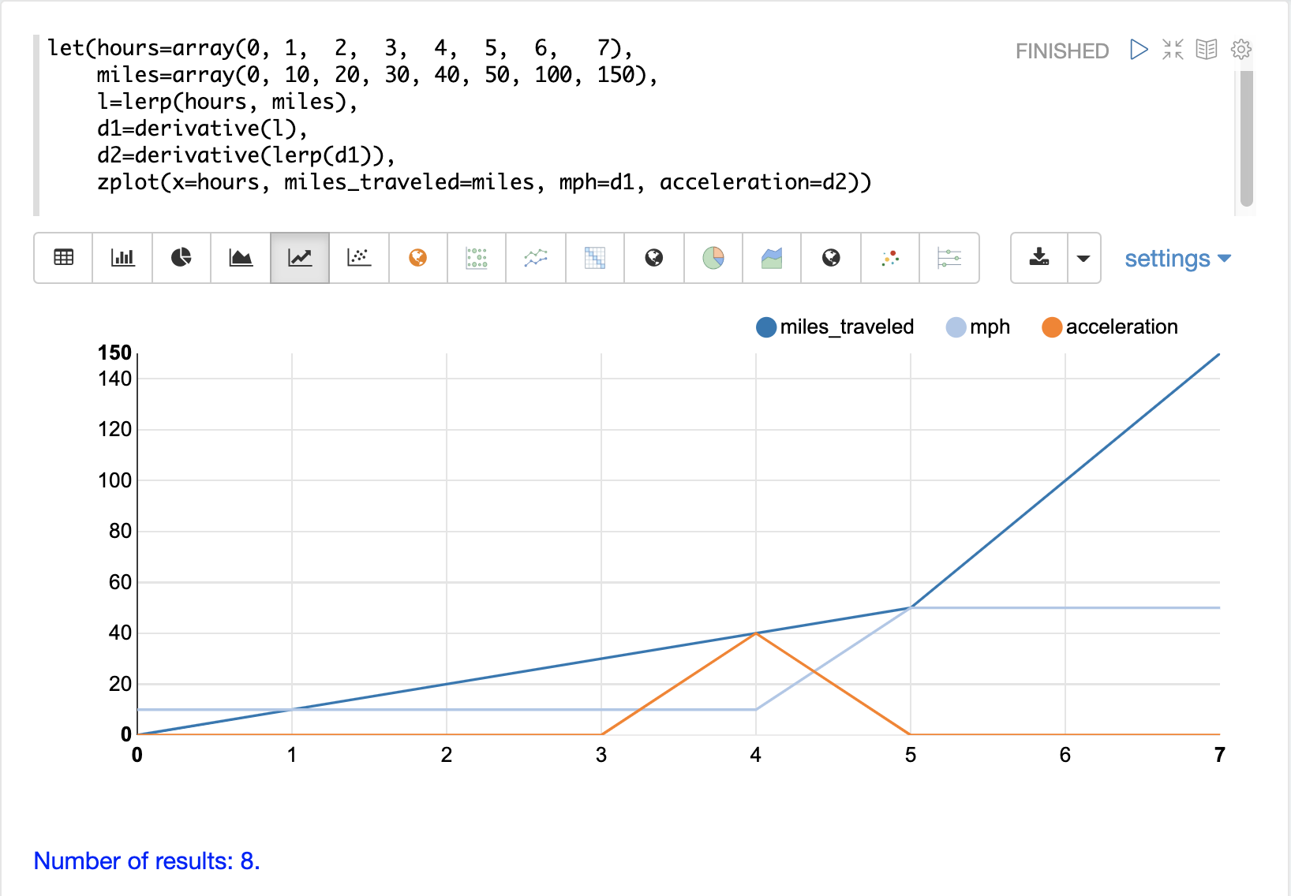Toggle the mph series in legend
The image size is (1291, 896).
pyautogui.click(x=979, y=327)
